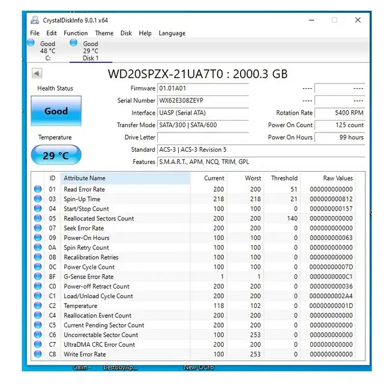Screen dimensions: 384x384
Task: Click the Raw Values column header
Action: click(x=328, y=178)
